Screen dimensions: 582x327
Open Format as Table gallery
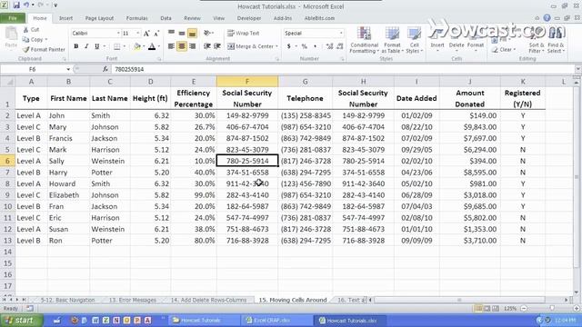pos(392,40)
